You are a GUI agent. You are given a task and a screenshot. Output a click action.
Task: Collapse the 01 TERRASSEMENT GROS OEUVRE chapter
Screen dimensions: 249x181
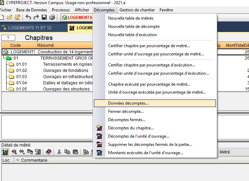[8, 58]
